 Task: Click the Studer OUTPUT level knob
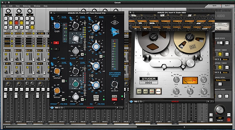(204, 91)
